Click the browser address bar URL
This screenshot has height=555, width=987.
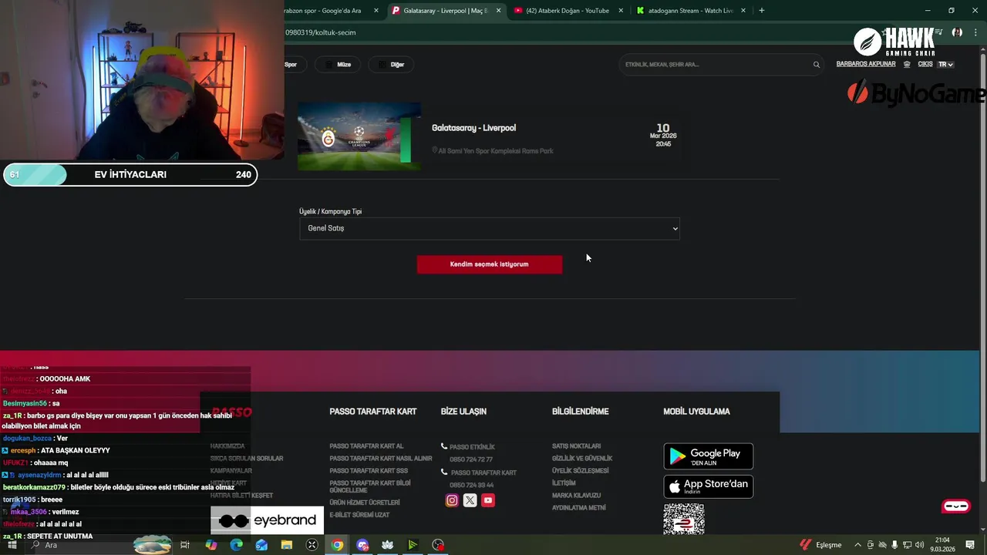(321, 32)
